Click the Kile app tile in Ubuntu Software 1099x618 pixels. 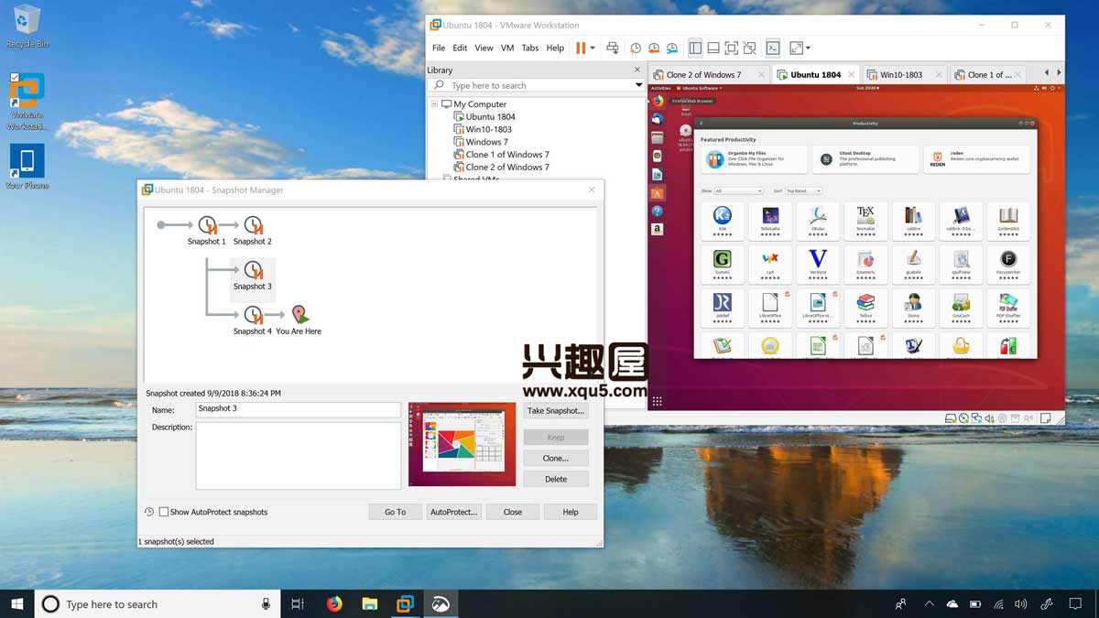723,221
